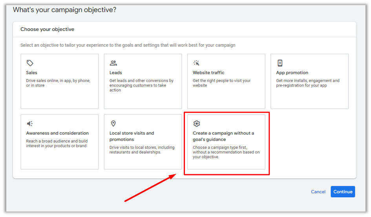
Task: Select Local store visits and promotions title
Action: pos(132,136)
